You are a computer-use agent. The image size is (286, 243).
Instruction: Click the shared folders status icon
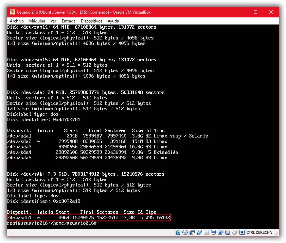[x=206, y=232]
